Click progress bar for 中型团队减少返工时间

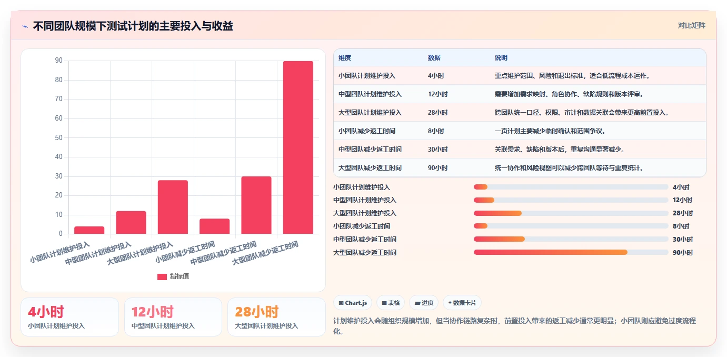pyautogui.click(x=571, y=240)
